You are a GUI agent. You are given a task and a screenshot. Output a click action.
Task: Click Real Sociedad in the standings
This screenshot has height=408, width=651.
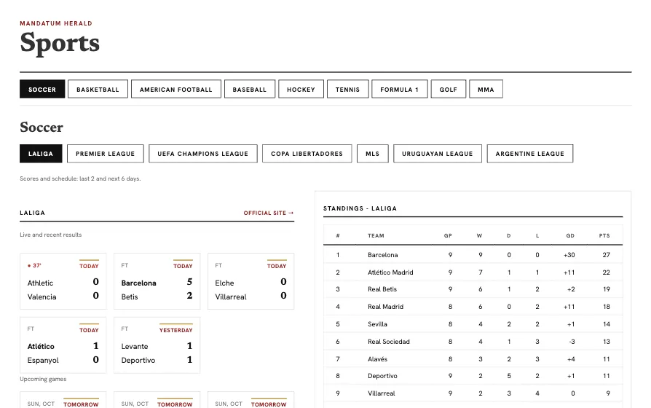389,342
